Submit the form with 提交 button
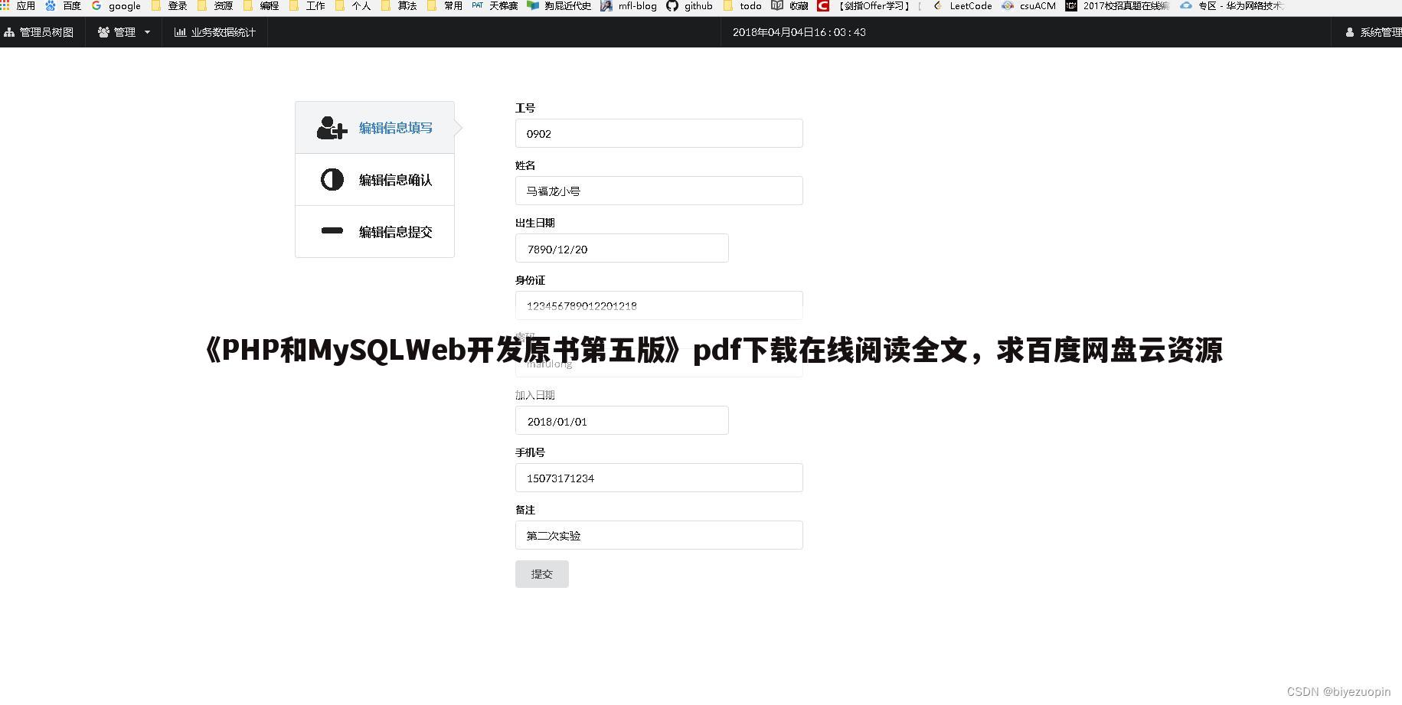1402x705 pixels. pyautogui.click(x=542, y=574)
